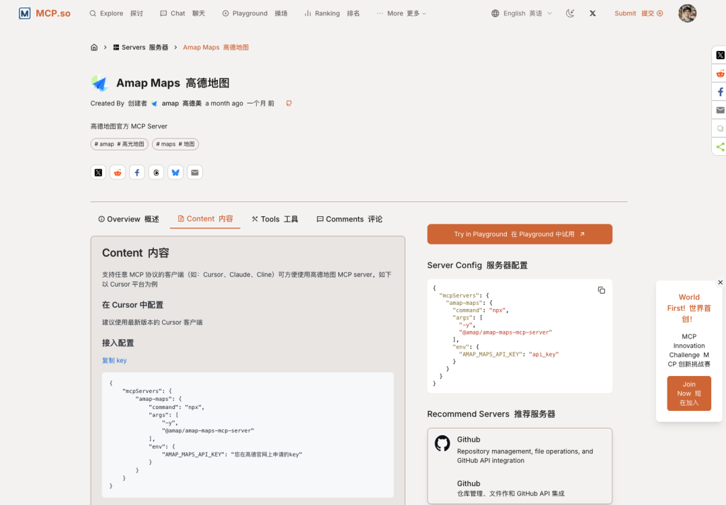Image resolution: width=726 pixels, height=505 pixels.
Task: Open the English language selector
Action: [x=521, y=13]
